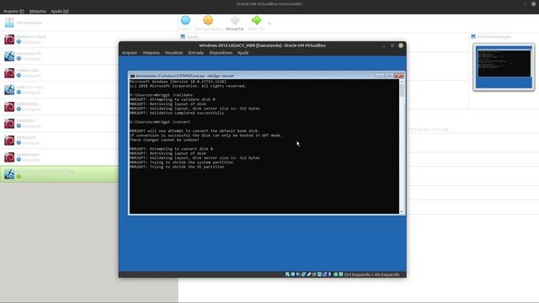Screen dimensions: 539x303
Task: Open the Máquina menu of the VM window
Action: click(x=152, y=52)
